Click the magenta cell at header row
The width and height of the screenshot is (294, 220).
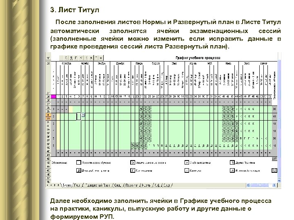click(x=53, y=97)
